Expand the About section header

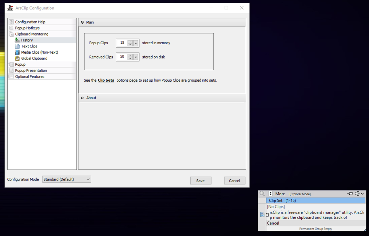point(162,98)
